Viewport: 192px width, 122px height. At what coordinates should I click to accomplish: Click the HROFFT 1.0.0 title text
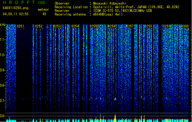coord(24,2)
